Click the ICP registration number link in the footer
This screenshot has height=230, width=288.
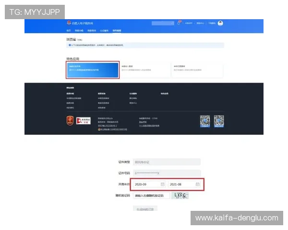[107, 126]
